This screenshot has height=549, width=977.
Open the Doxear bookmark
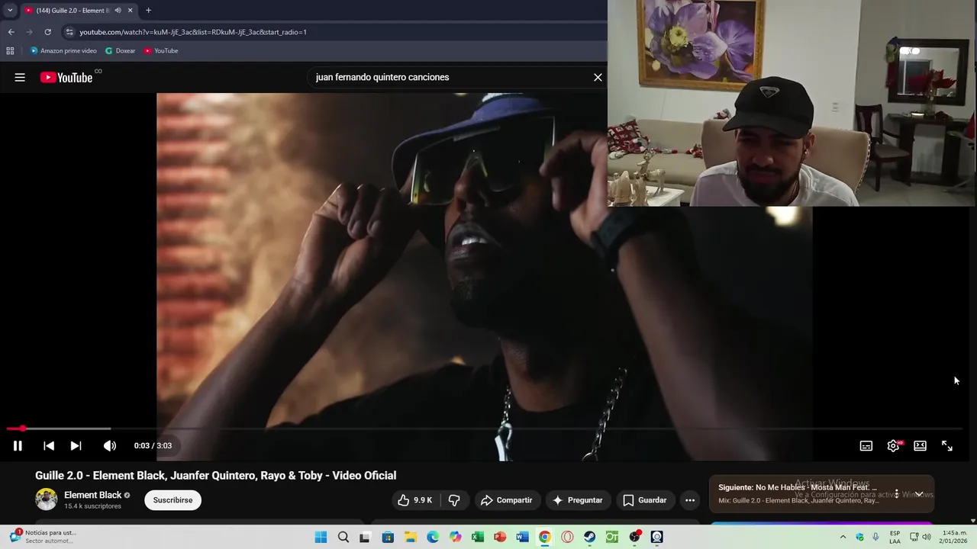[x=120, y=51]
